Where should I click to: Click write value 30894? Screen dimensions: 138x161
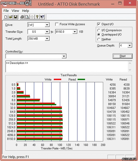(x=112, y=96)
